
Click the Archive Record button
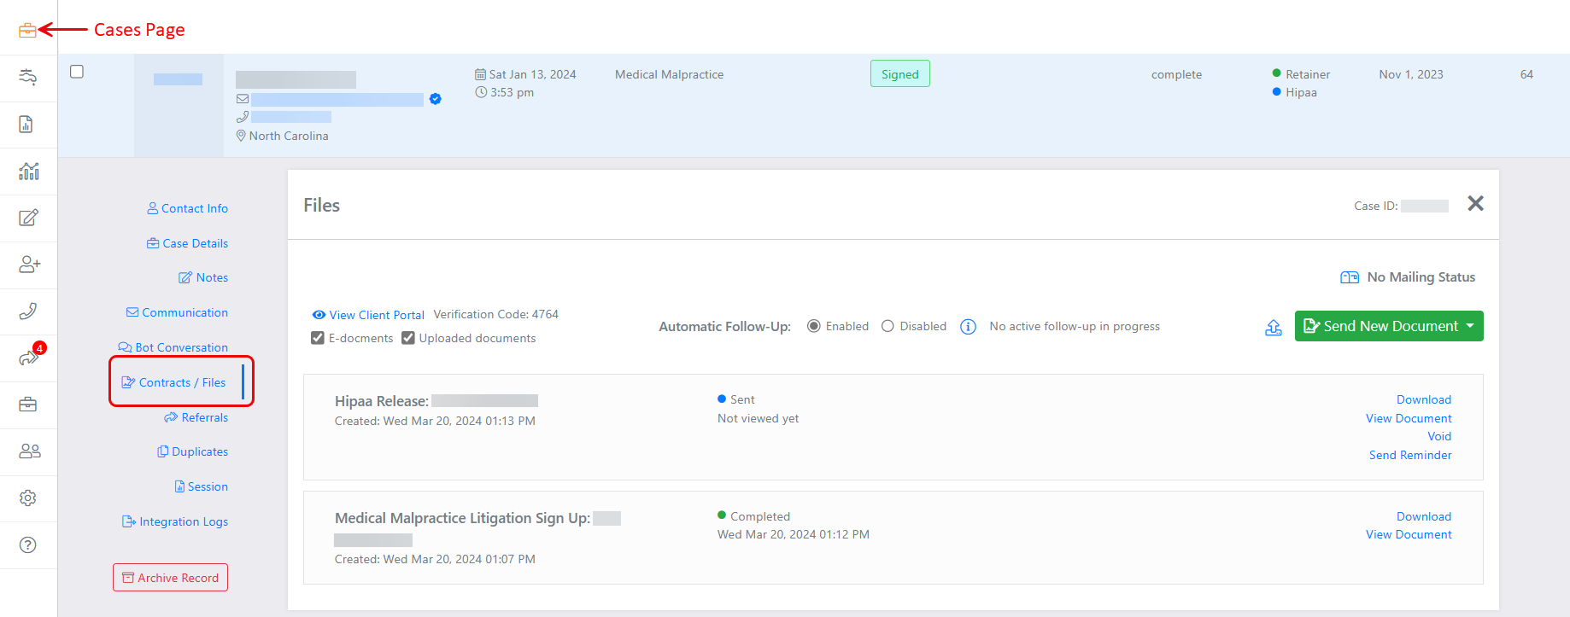click(170, 578)
